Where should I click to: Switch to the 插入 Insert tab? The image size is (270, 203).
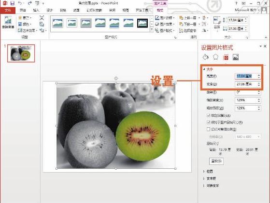tap(36, 10)
